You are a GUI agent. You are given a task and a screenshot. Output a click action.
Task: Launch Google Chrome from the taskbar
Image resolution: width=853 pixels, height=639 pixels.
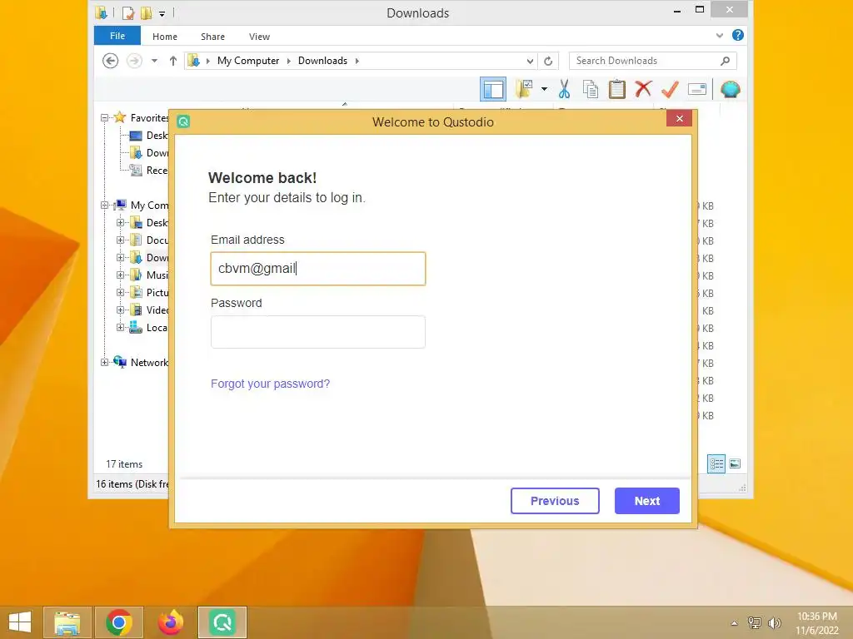point(119,622)
